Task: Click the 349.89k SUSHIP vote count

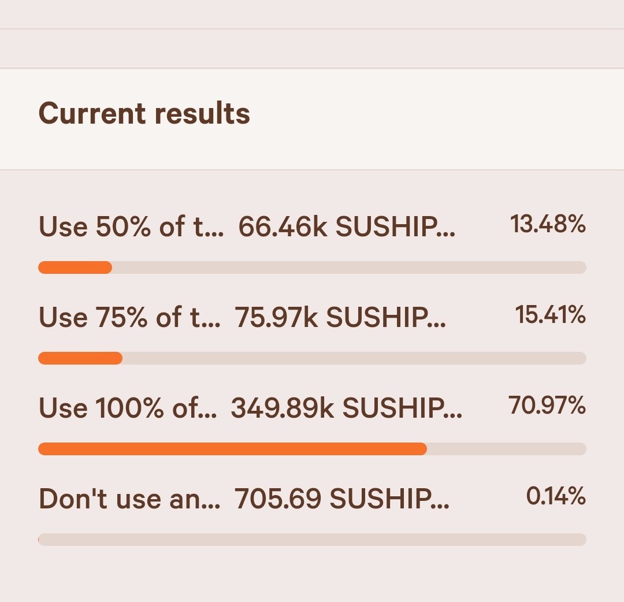Action: pos(347,408)
